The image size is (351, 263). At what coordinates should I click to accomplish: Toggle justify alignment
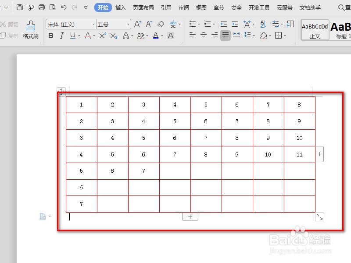tap(226, 36)
